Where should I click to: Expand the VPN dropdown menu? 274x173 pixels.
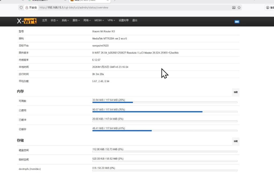click(x=111, y=20)
